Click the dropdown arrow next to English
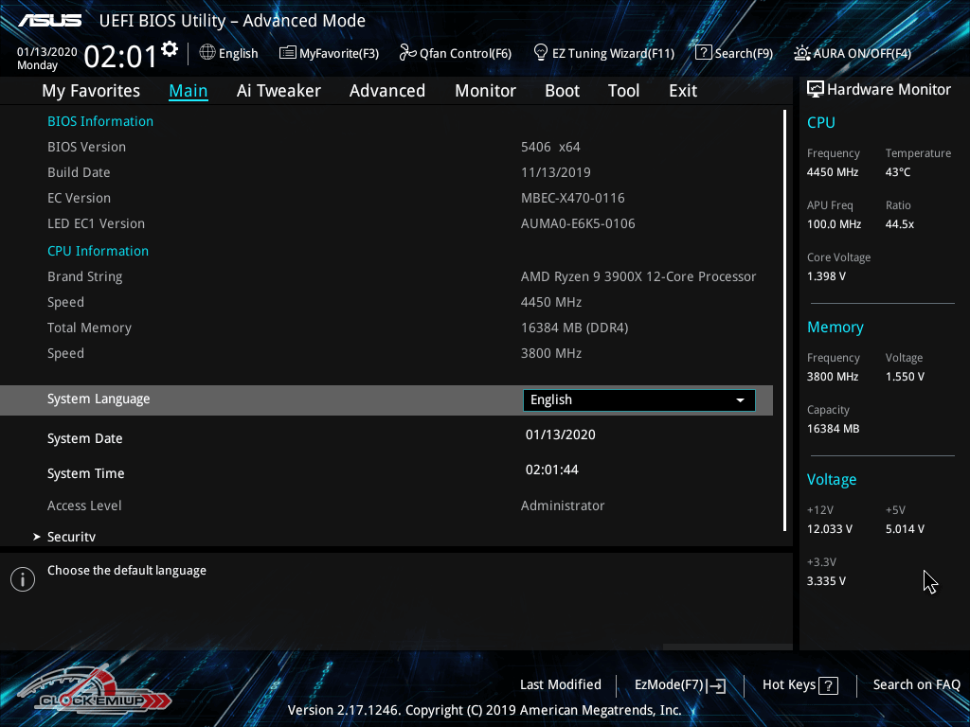The height and width of the screenshot is (727, 970). click(741, 400)
